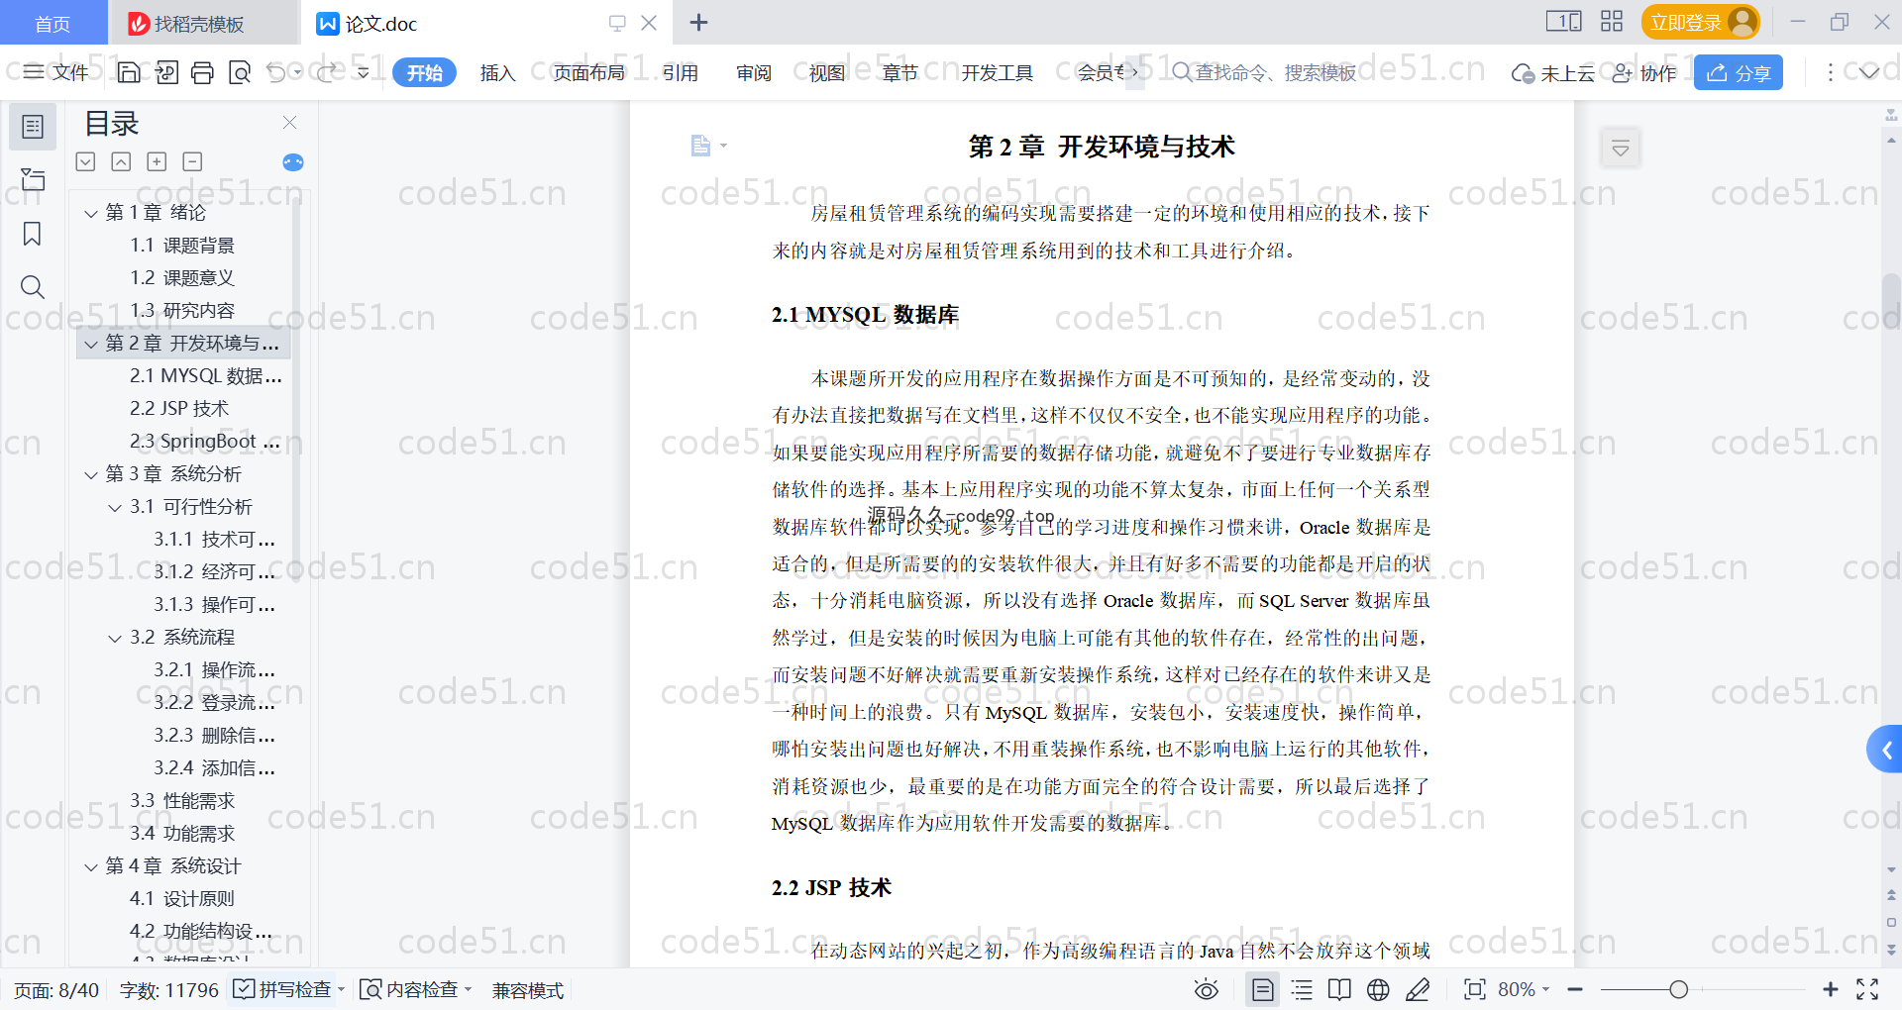Click the blue smart TOC assistant icon
Screen dimensions: 1902x1010
(x=293, y=162)
